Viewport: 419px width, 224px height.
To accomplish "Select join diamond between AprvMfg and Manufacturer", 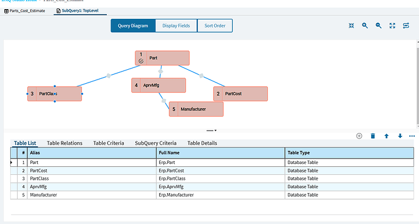I will [164, 101].
